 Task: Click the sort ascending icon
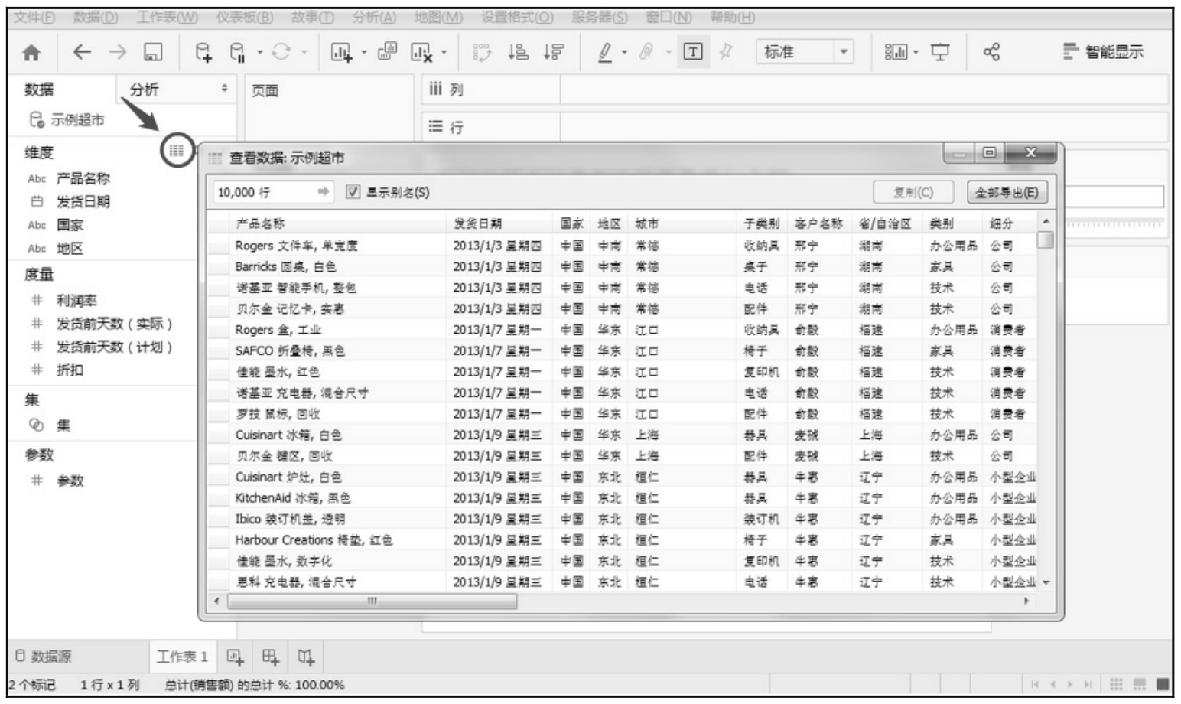(519, 52)
